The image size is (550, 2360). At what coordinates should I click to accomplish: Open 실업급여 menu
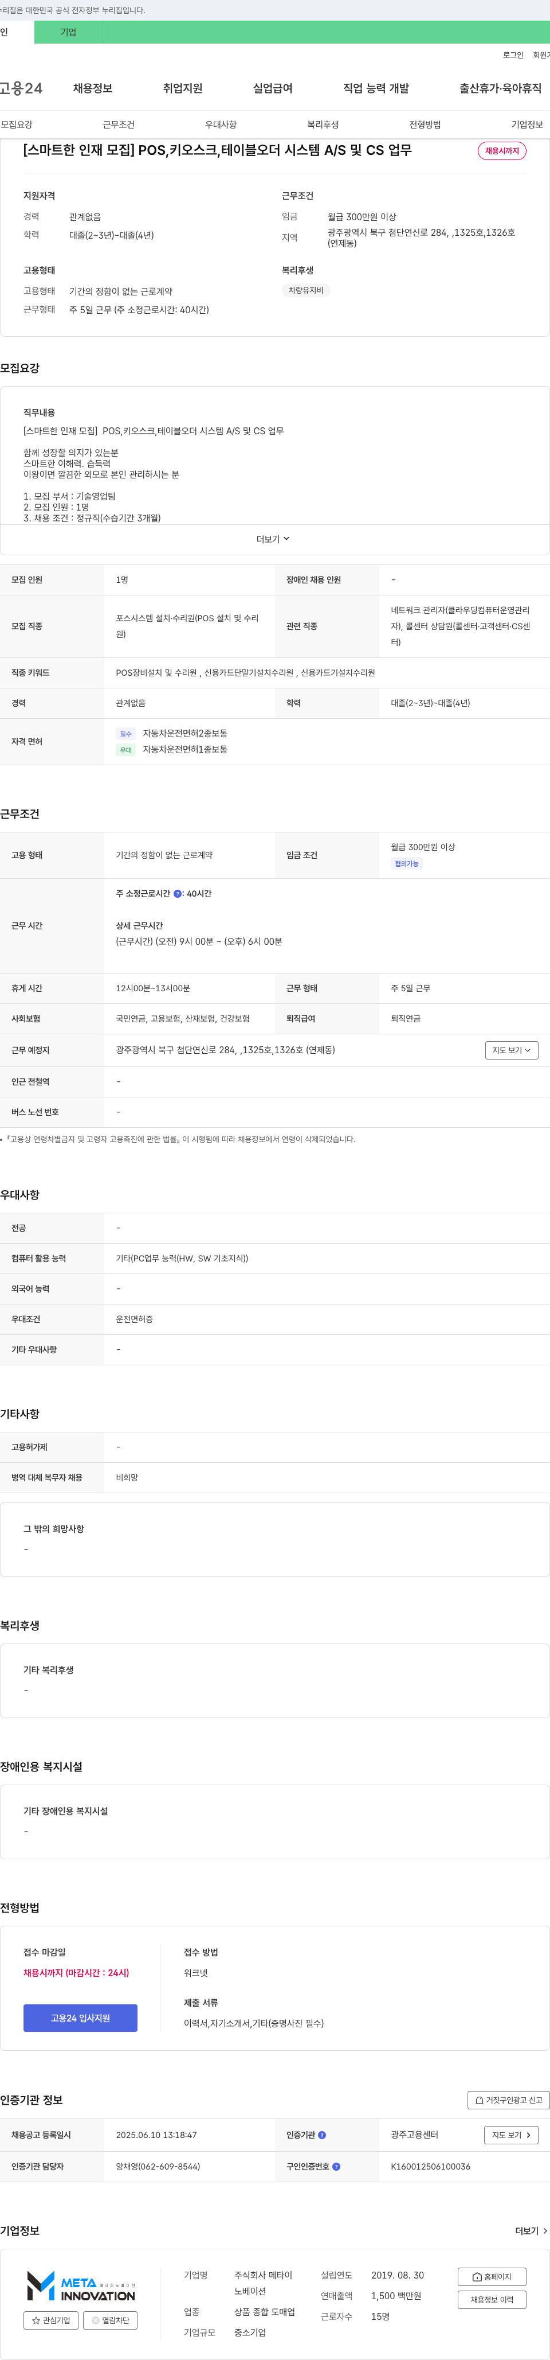[x=273, y=88]
